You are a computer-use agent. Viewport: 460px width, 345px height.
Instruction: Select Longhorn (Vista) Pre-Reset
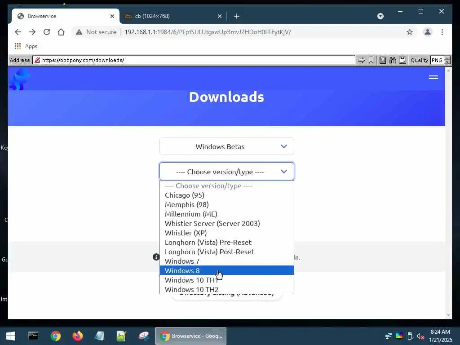(x=227, y=242)
